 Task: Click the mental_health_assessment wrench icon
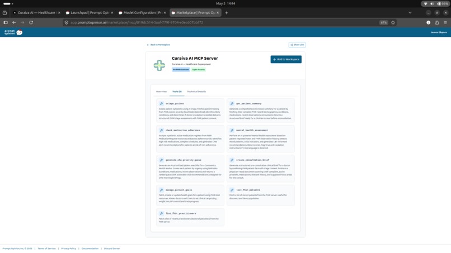tap(232, 130)
